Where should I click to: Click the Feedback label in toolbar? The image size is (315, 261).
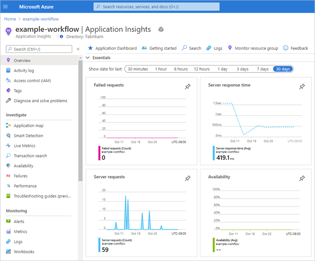299,48
